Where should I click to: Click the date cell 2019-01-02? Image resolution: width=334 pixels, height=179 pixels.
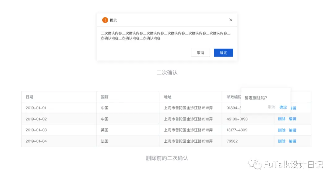(36, 119)
